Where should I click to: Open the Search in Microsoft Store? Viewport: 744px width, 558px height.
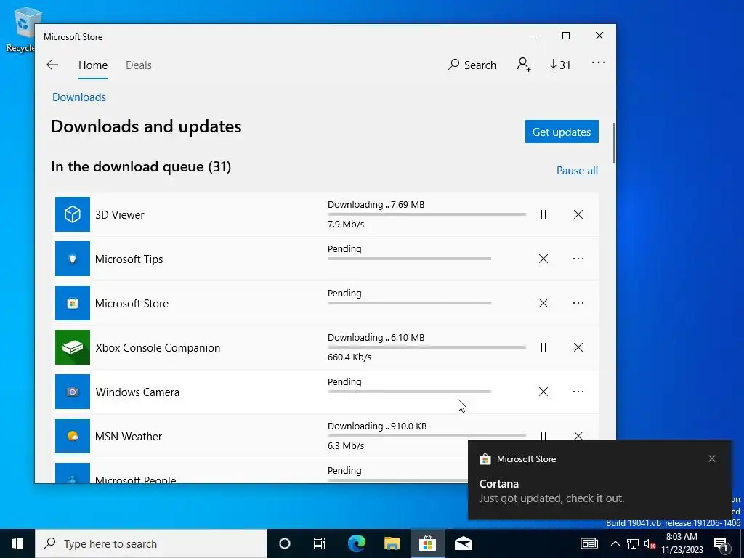point(472,65)
